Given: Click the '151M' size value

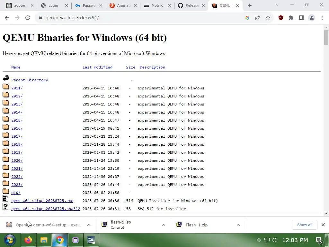Looking at the screenshot, I should (x=129, y=201).
